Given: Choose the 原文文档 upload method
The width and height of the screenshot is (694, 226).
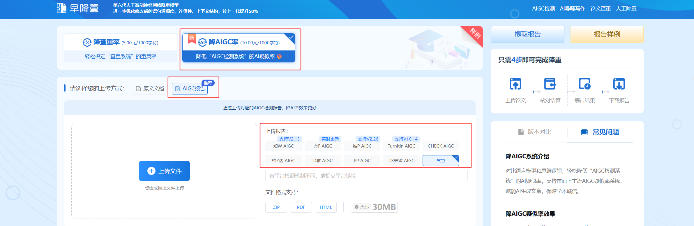Looking at the screenshot, I should tap(150, 89).
